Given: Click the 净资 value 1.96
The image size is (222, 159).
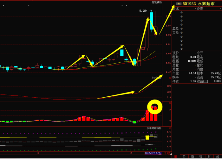Looking at the screenshot, I should (193, 81).
